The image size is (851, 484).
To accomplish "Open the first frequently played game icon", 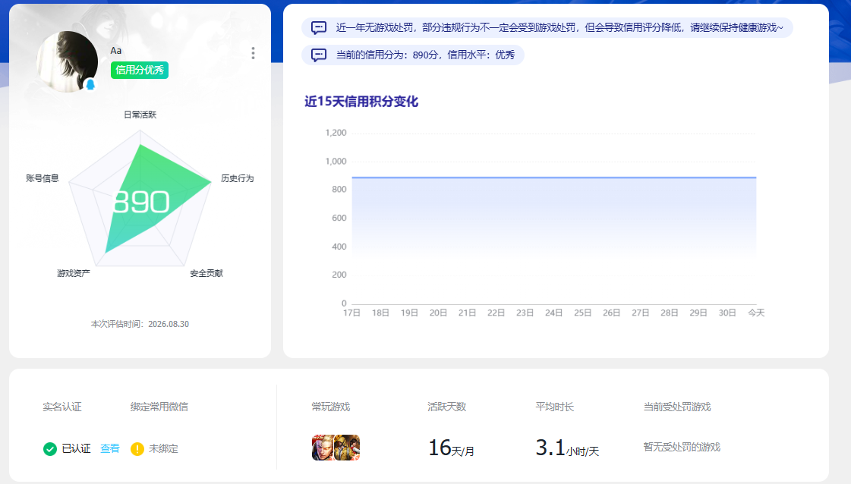I will pos(323,448).
